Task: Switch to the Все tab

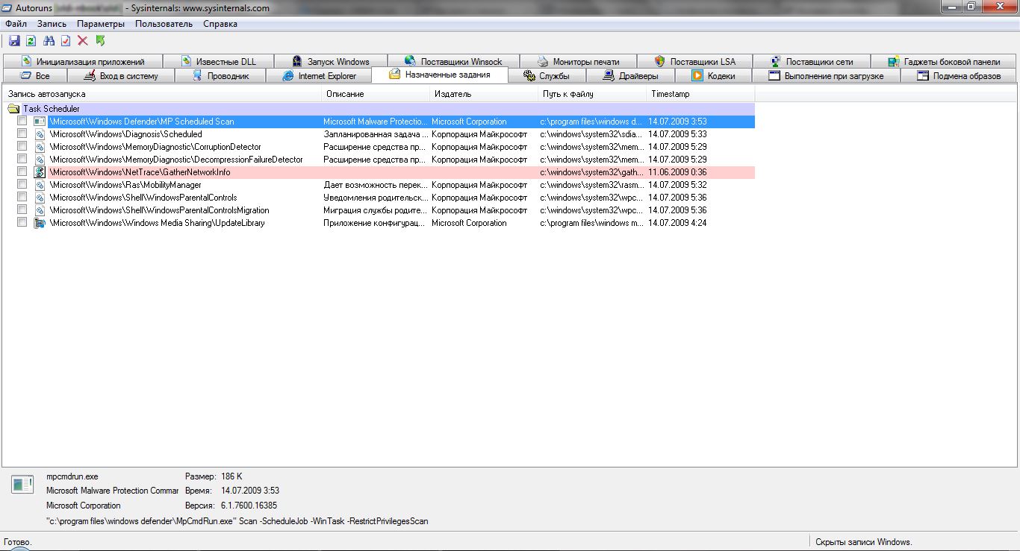Action: [x=34, y=75]
